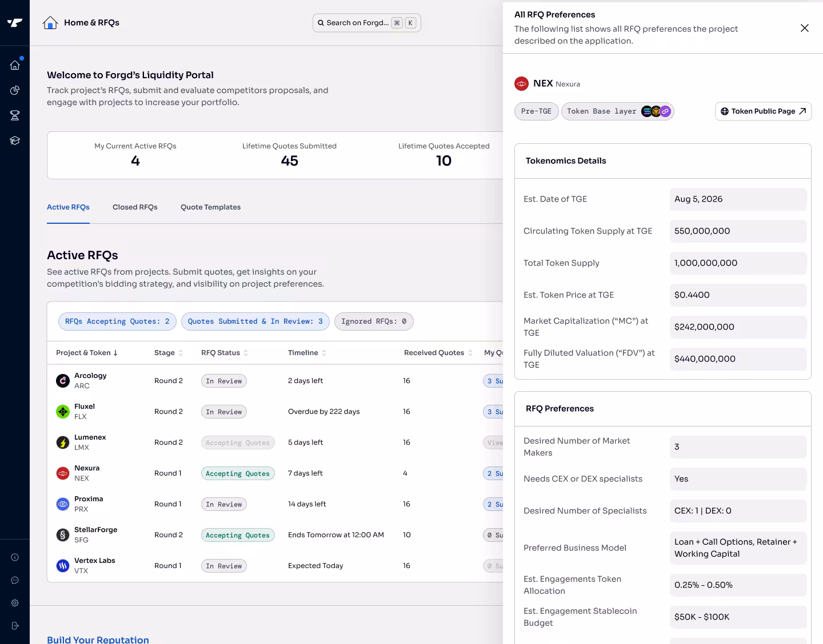Viewport: 823px width, 644px height.
Task: Open the pie chart analytics sidebar icon
Action: [15, 90]
